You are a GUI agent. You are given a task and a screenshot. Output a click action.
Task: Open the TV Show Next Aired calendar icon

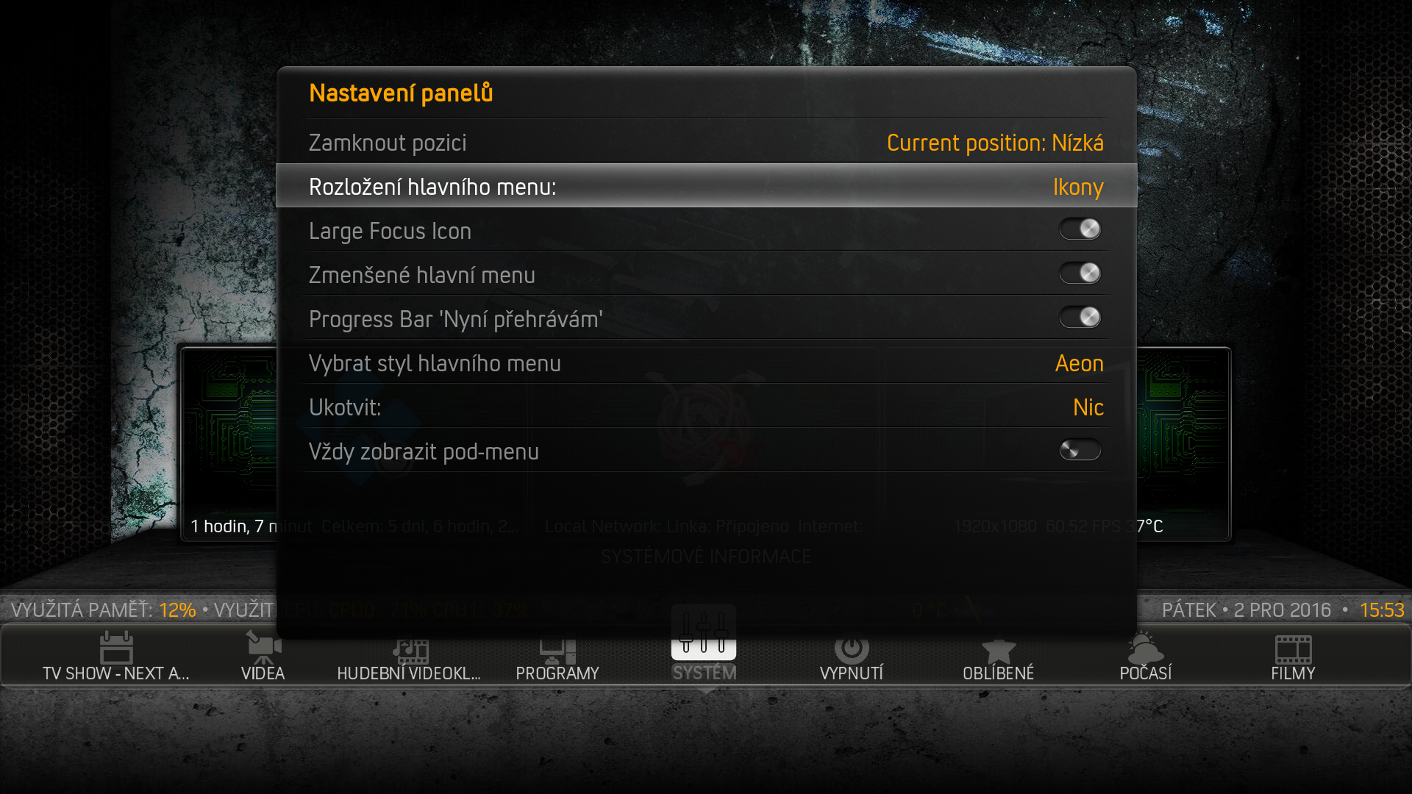pos(116,648)
